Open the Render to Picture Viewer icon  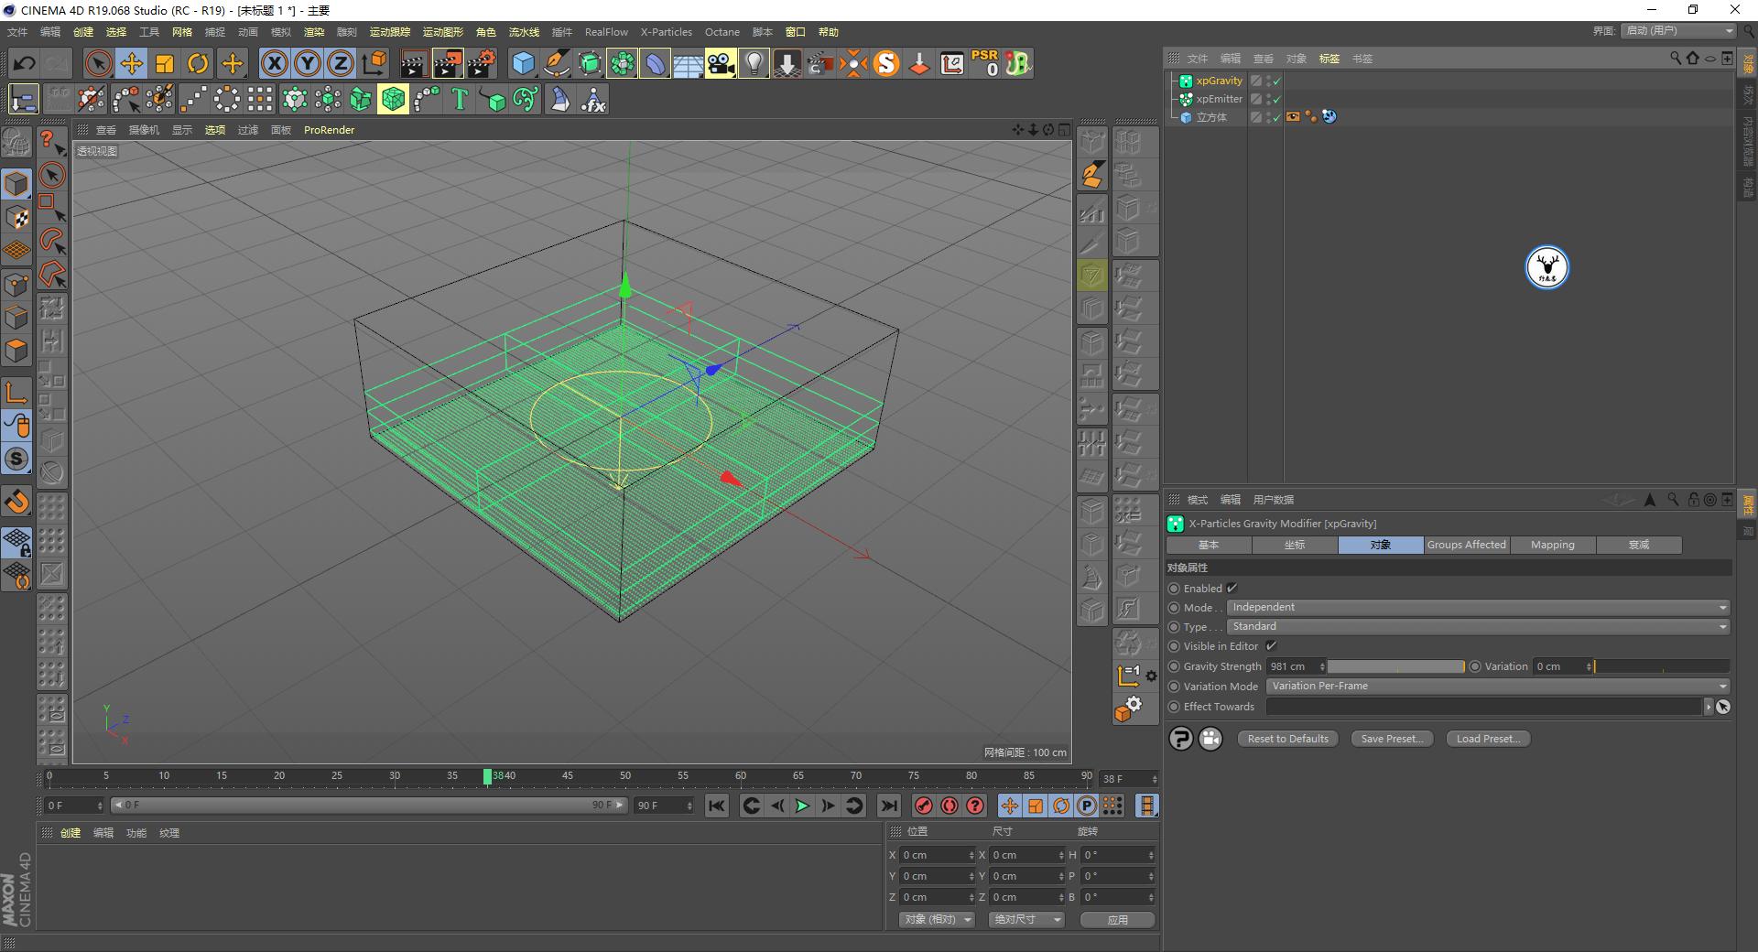coord(446,63)
